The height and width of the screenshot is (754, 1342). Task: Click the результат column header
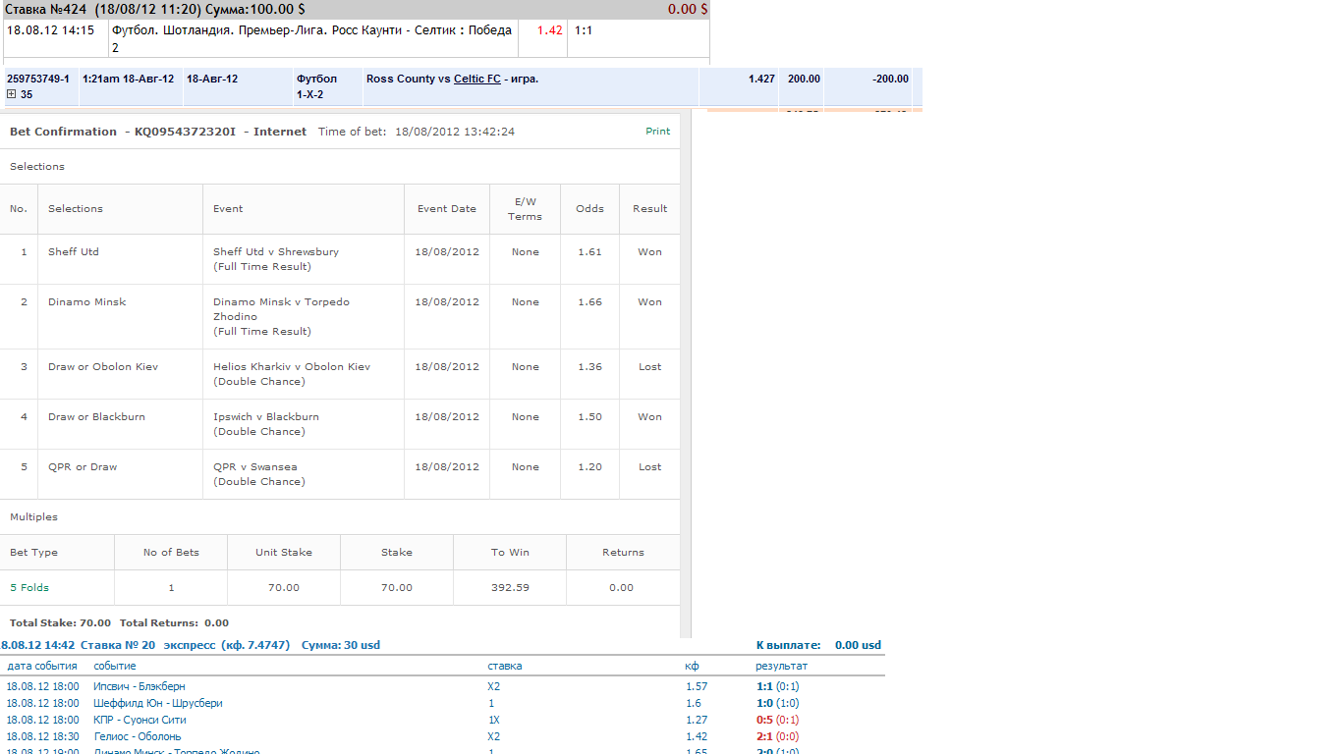[782, 667]
